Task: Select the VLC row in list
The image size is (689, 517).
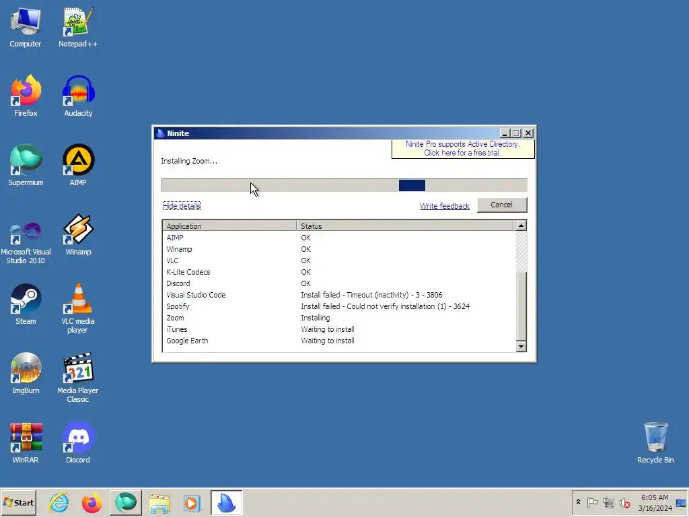Action: [x=338, y=261]
